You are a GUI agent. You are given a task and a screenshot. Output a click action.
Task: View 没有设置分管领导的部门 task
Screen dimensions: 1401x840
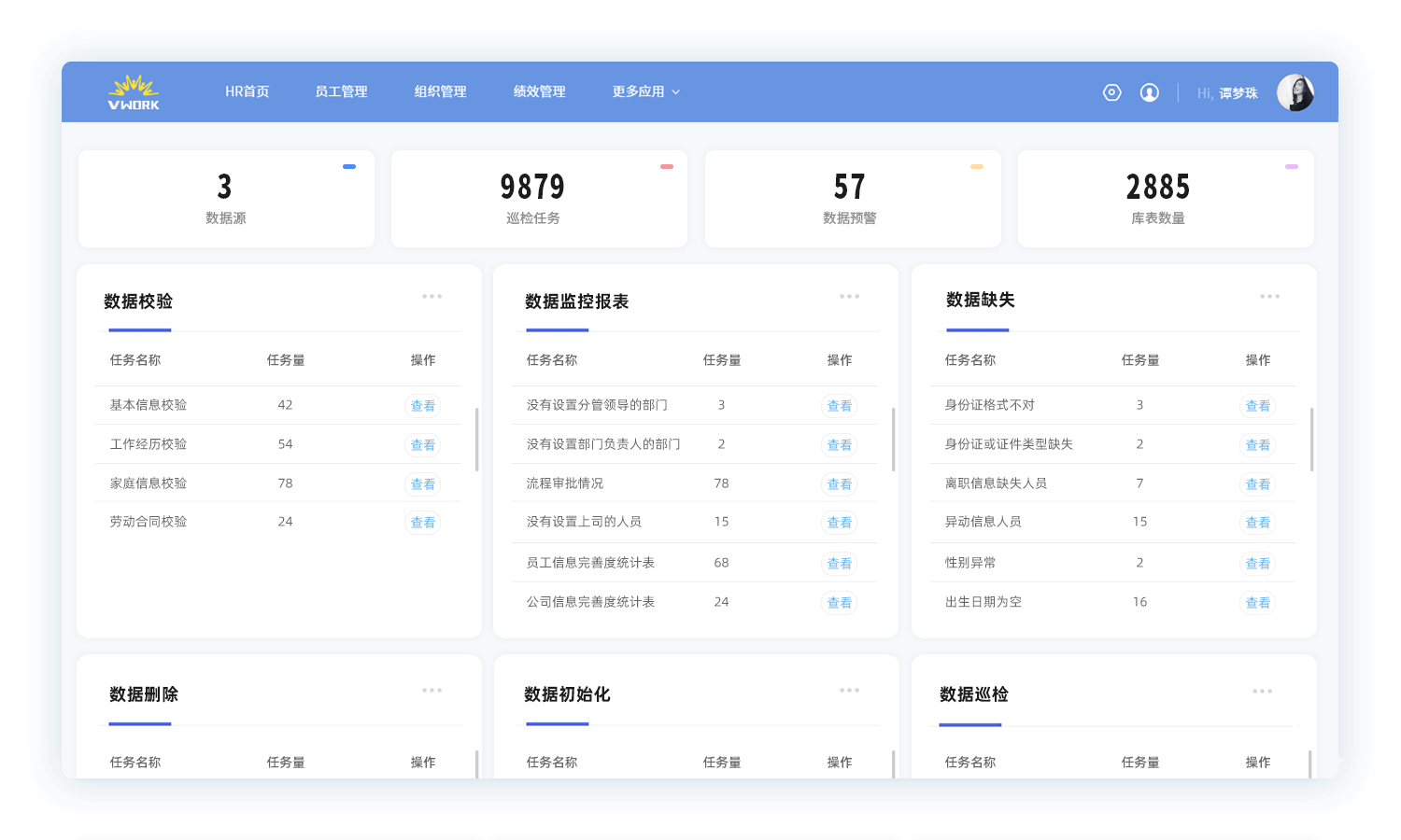(x=840, y=406)
